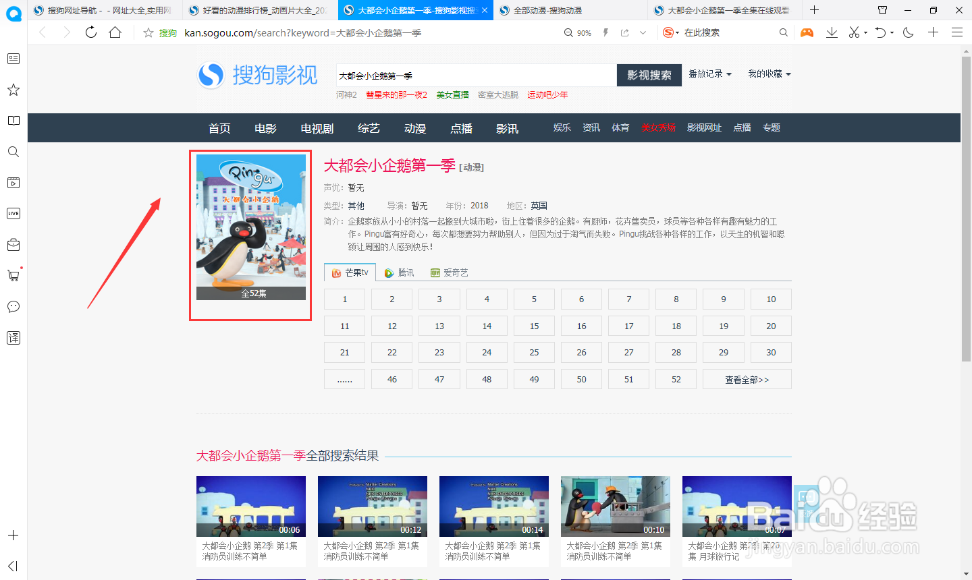Close the active 大都会小企鹅 tab
The height and width of the screenshot is (580, 972).
[x=485, y=10]
